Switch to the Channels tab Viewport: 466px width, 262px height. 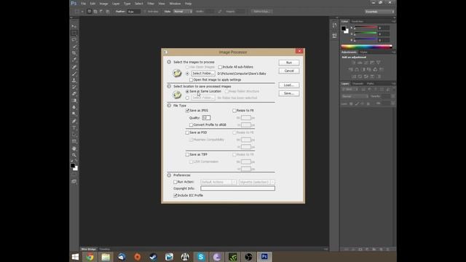358,84
